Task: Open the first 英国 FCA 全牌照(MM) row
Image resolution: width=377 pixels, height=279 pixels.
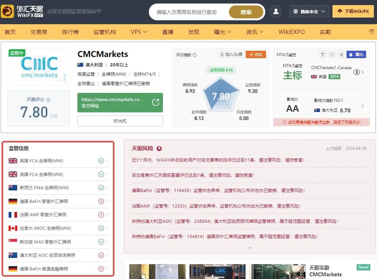Action: coord(58,161)
